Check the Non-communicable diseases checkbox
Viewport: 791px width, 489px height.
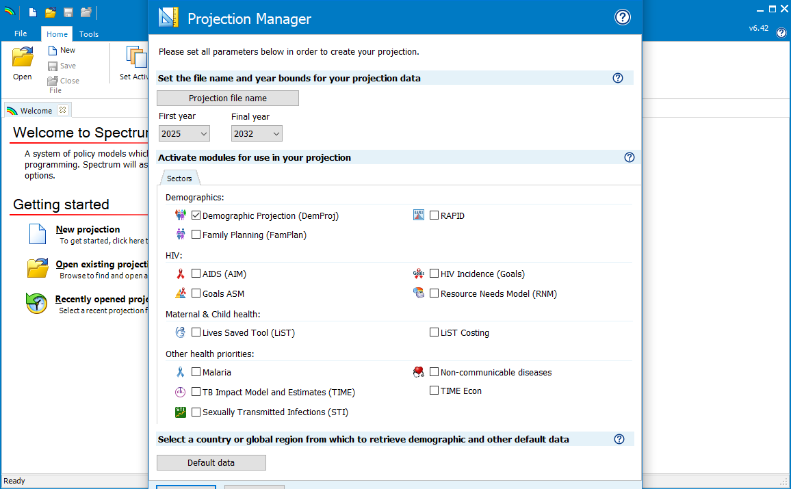(x=434, y=372)
